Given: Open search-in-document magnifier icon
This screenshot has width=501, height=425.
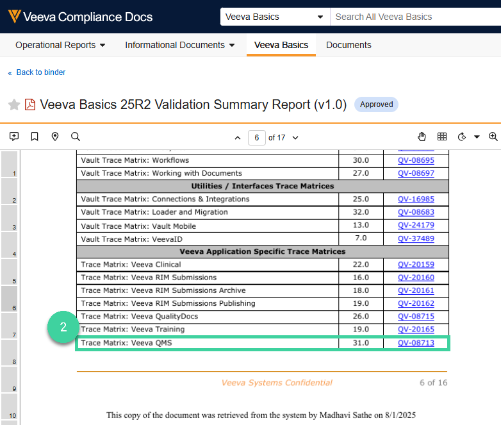Looking at the screenshot, I should (76, 137).
